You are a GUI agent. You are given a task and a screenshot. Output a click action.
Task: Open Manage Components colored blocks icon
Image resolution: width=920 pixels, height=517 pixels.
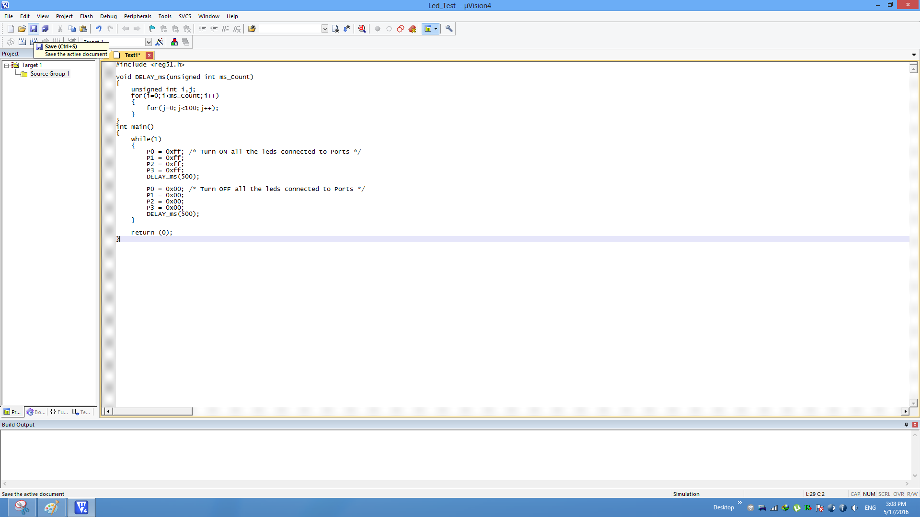pyautogui.click(x=174, y=42)
